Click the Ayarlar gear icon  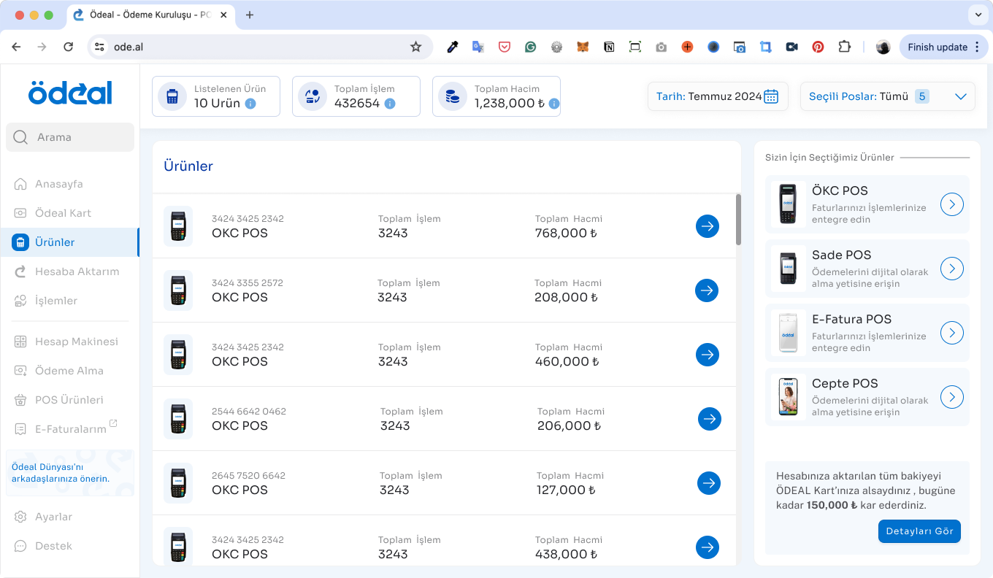[x=20, y=517]
